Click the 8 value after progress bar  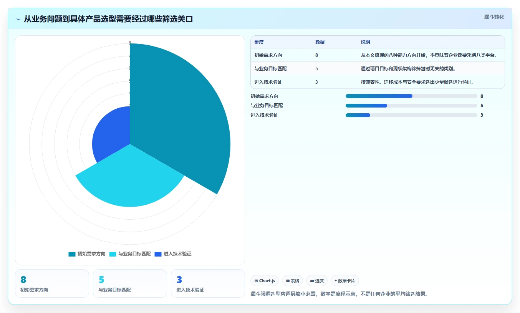pos(482,96)
